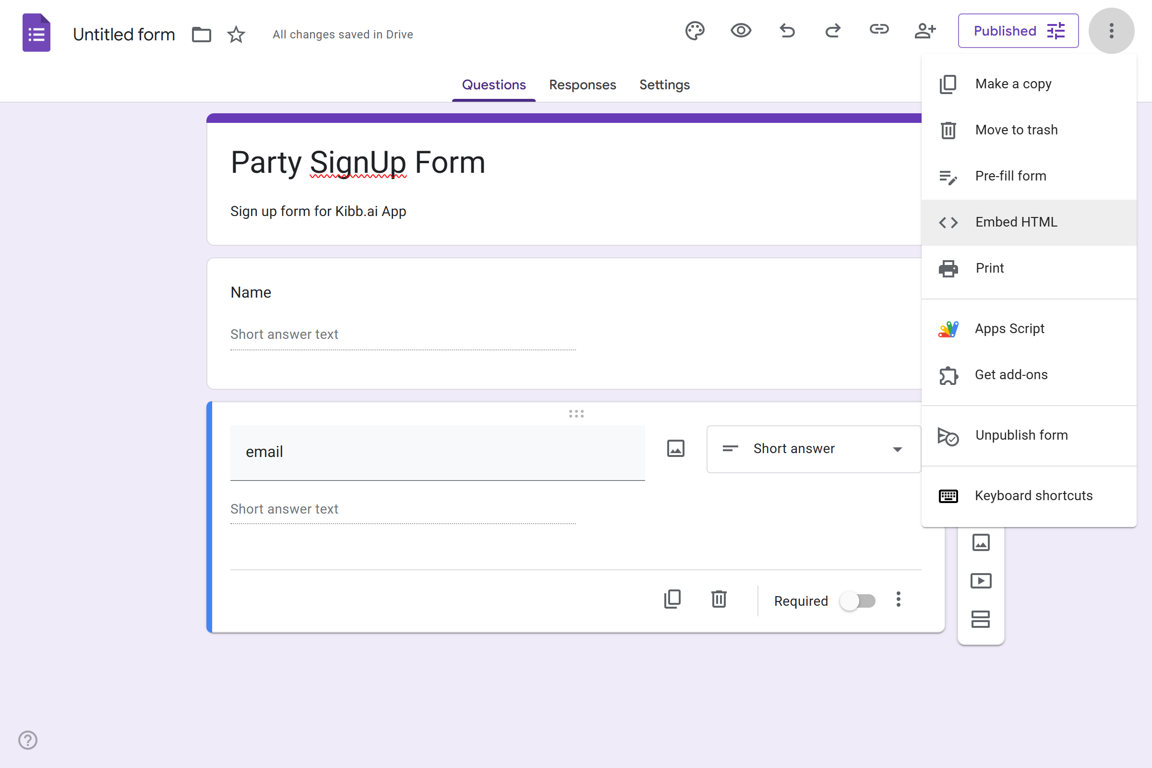Star the Untitled form
The height and width of the screenshot is (768, 1152).
tap(236, 34)
